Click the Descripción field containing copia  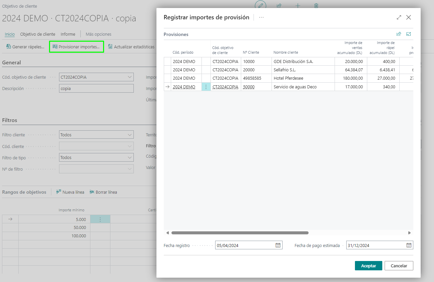click(96, 88)
